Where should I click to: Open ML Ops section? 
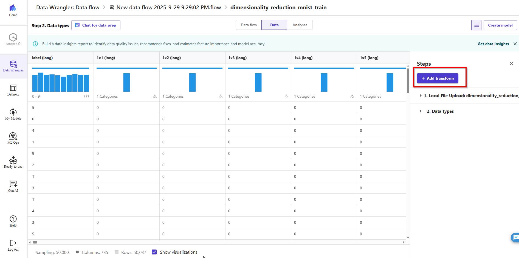pos(13,138)
